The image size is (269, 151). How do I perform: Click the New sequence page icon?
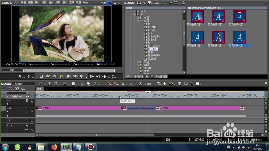tap(56, 84)
